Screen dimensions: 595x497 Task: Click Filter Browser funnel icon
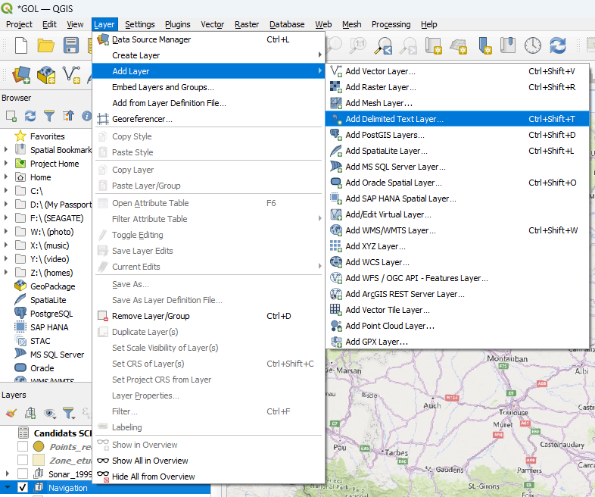pos(49,116)
